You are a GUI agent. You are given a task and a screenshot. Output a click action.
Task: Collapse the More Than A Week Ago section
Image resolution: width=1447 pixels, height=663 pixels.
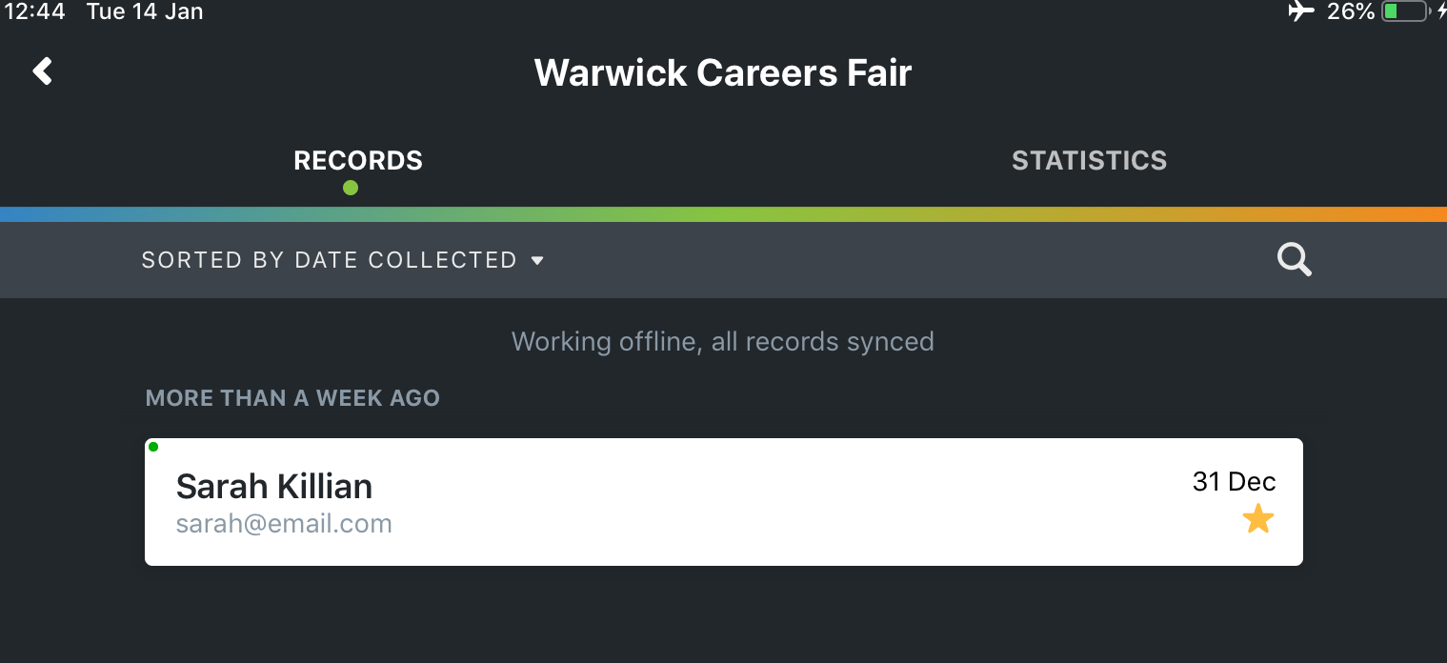(292, 398)
